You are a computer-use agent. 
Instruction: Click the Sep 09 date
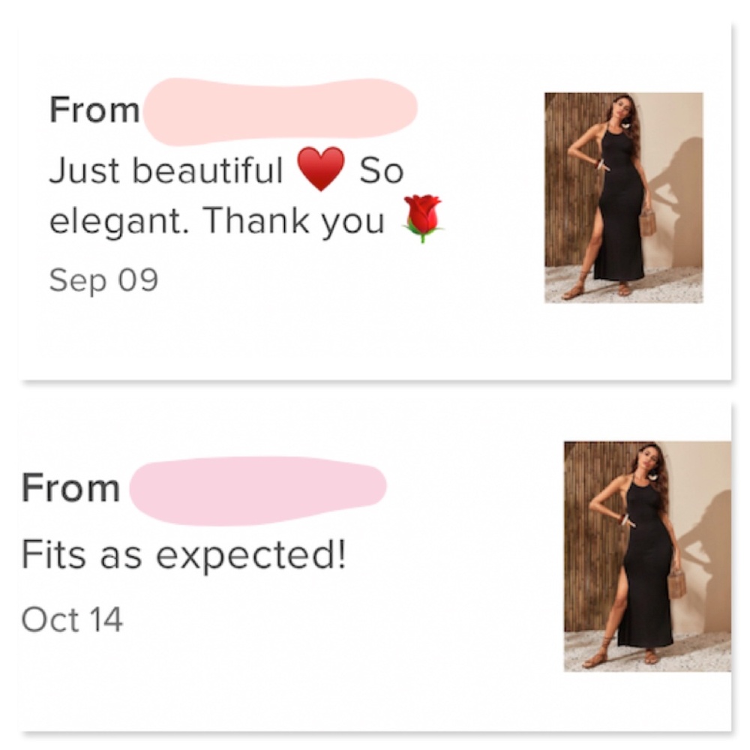[103, 280]
